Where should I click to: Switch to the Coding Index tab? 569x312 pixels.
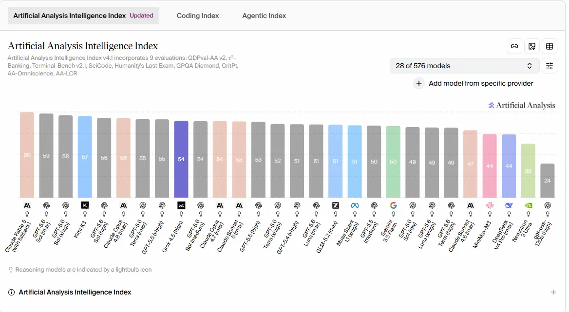[198, 16]
